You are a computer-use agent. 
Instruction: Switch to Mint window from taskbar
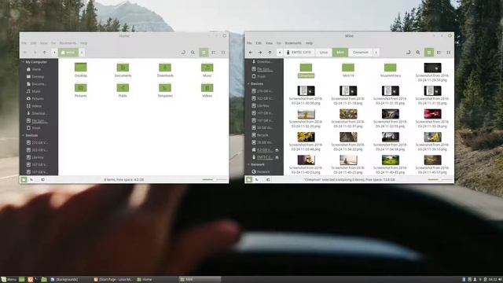tap(200, 280)
